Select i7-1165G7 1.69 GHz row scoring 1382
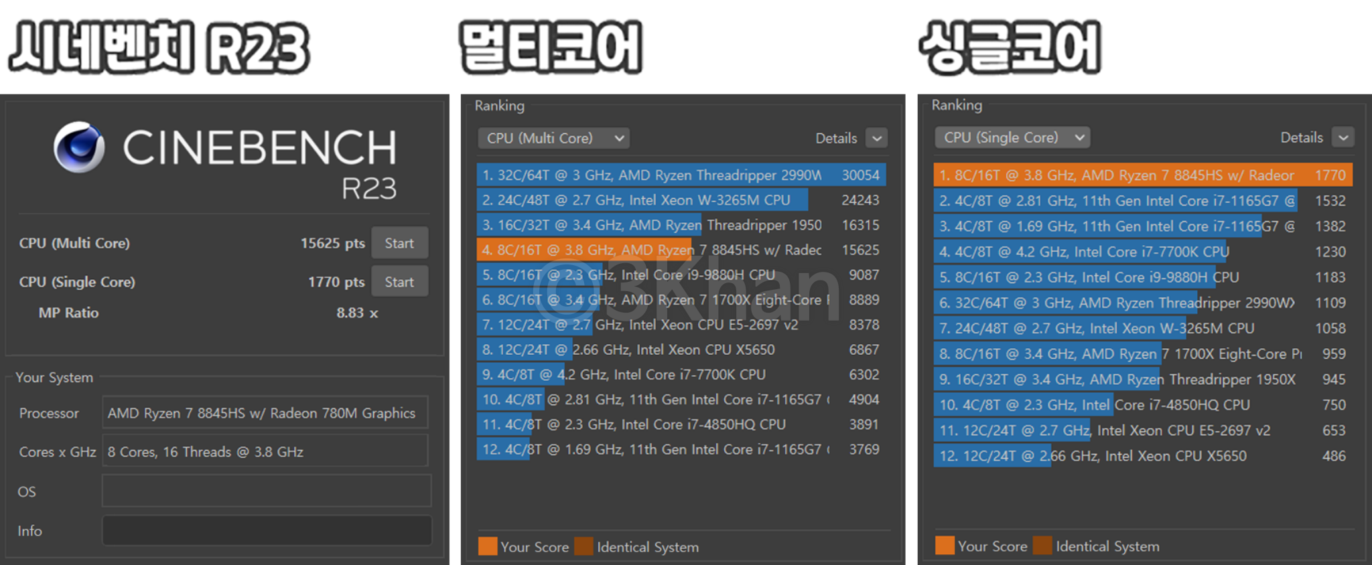 [1143, 226]
